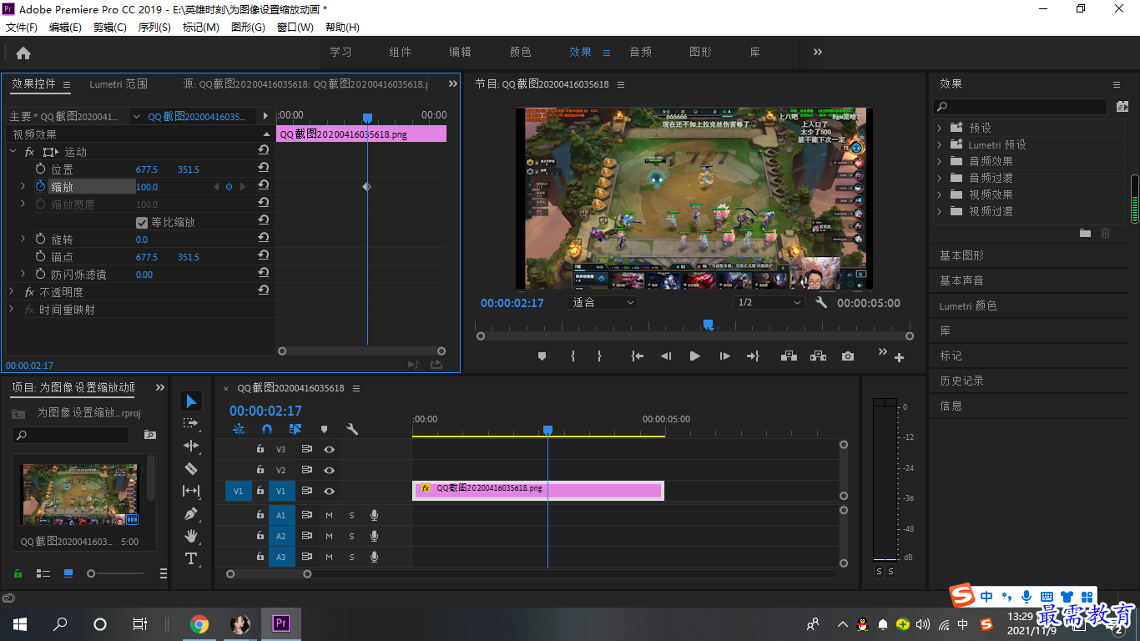
Task: Select the Pen tool
Action: 191,513
